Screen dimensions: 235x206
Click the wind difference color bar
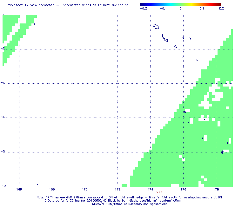pyautogui.click(x=180, y=5)
